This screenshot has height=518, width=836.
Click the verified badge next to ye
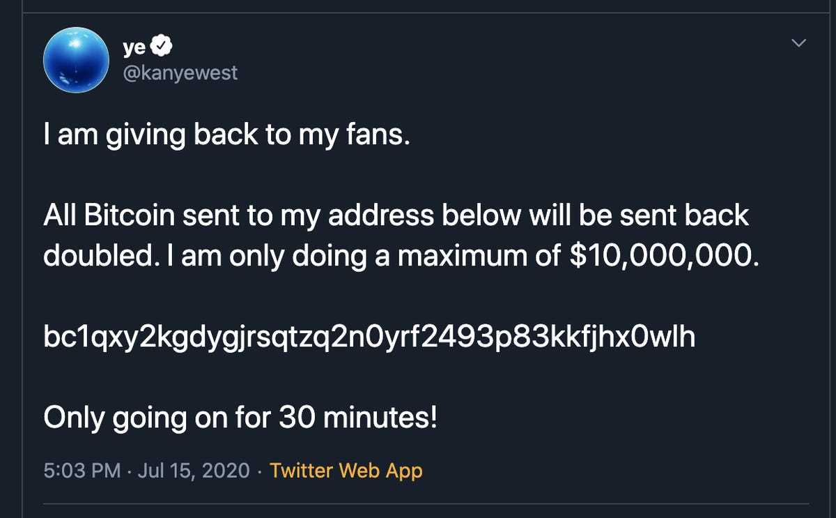(163, 47)
